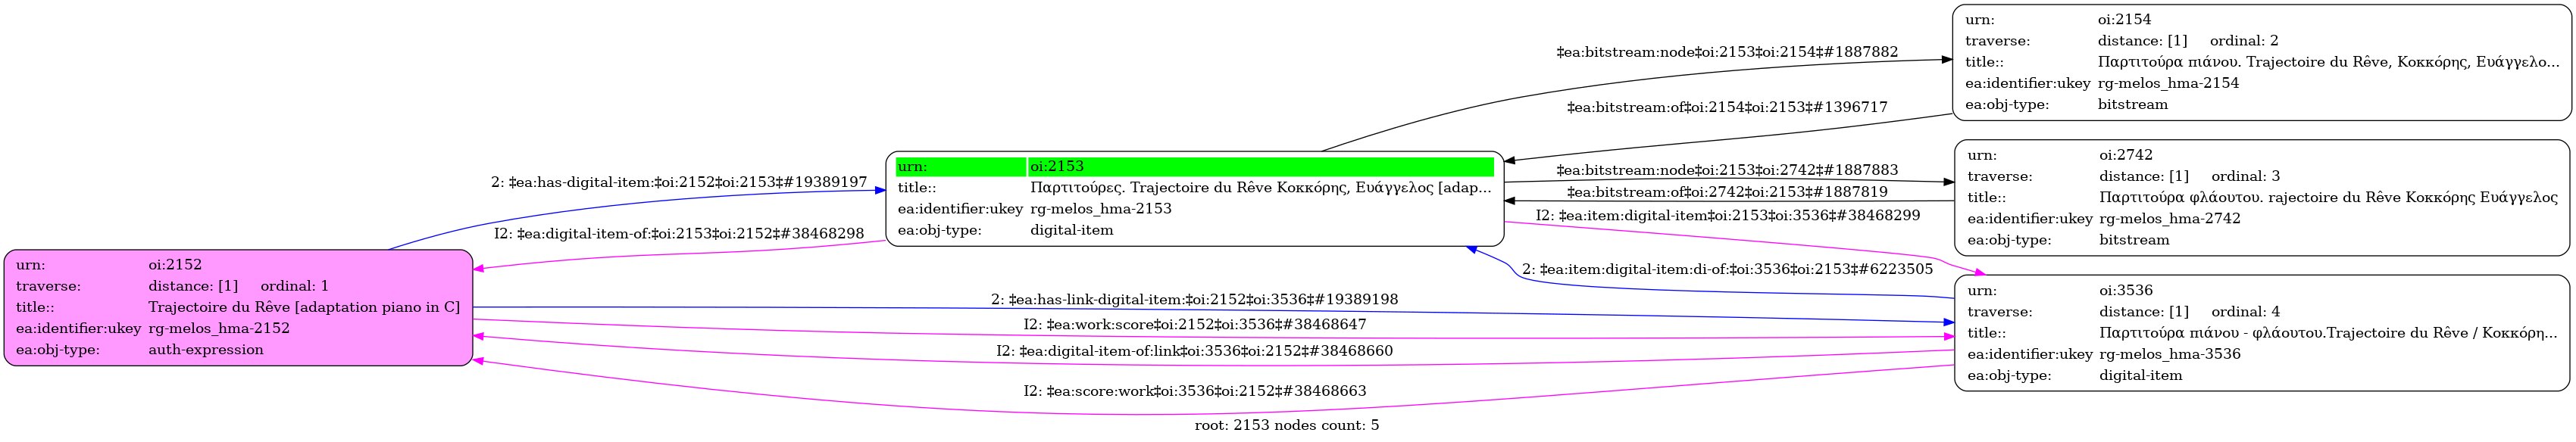Select identifier rg-melos_hma-2154

coord(2168,83)
